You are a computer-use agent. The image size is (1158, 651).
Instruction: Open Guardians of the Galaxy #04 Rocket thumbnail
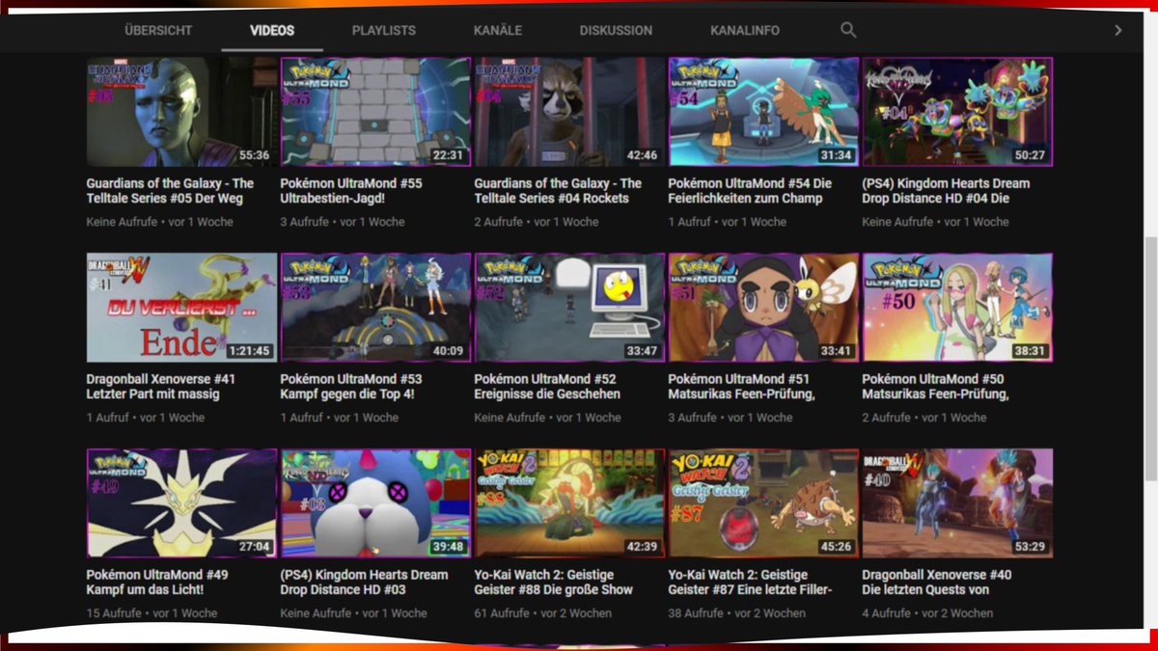tap(569, 112)
